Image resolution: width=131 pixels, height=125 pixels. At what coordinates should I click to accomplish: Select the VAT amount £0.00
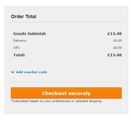118,48
